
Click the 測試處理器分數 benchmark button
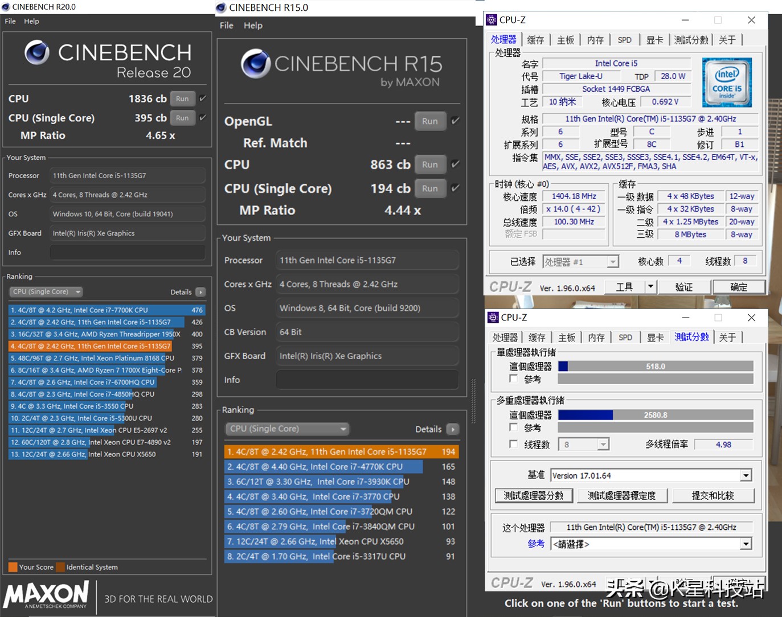(534, 496)
